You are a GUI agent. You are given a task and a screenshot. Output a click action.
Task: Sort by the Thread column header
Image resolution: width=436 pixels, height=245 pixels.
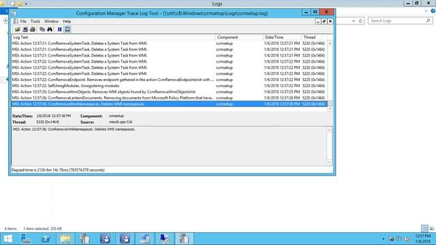(x=315, y=37)
